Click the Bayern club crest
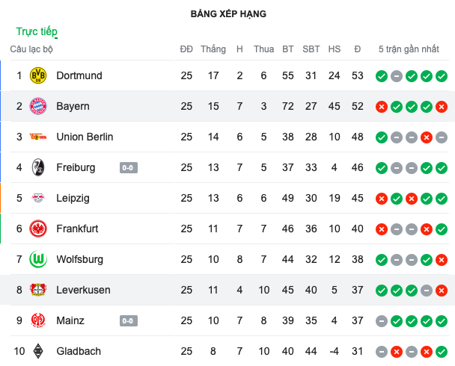455x366 pixels. coord(37,106)
